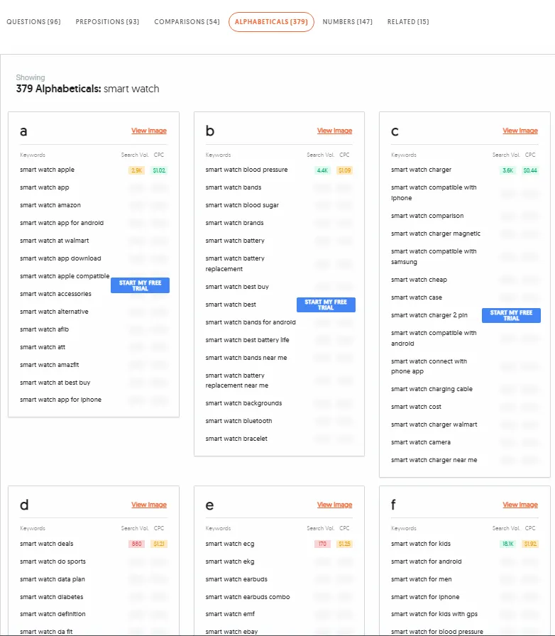555x636 pixels.
Task: Select the Comparisons (54) tab
Action: tap(187, 22)
